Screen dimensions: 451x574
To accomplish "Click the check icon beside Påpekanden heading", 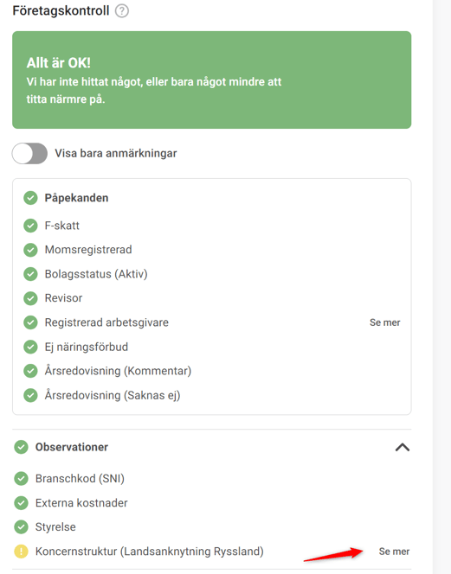I will click(x=30, y=198).
